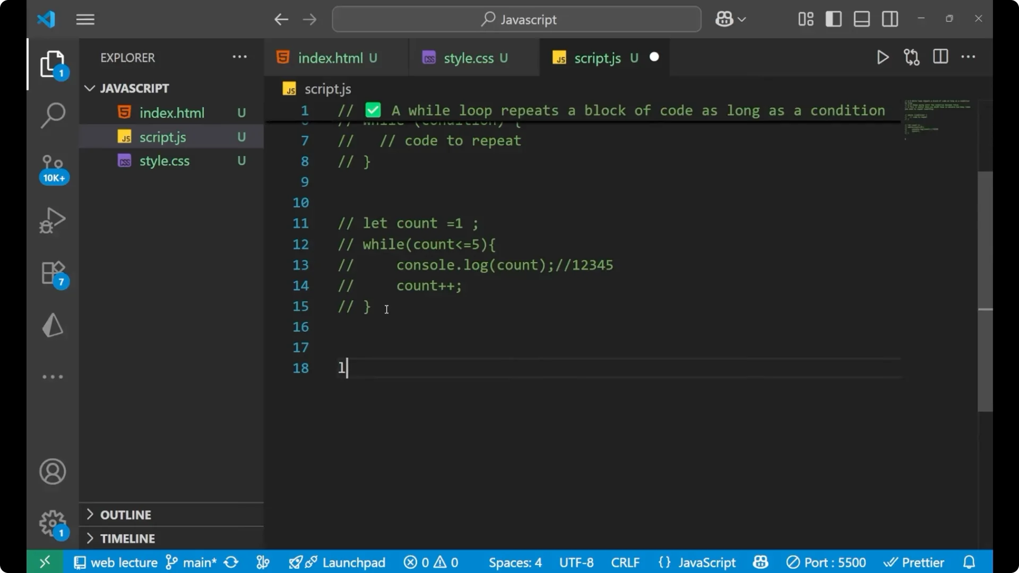Viewport: 1019px width, 573px height.
Task: Open the Copilot icon in the status bar
Action: click(x=760, y=562)
